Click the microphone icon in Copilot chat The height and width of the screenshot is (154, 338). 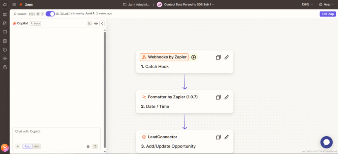tap(88, 146)
